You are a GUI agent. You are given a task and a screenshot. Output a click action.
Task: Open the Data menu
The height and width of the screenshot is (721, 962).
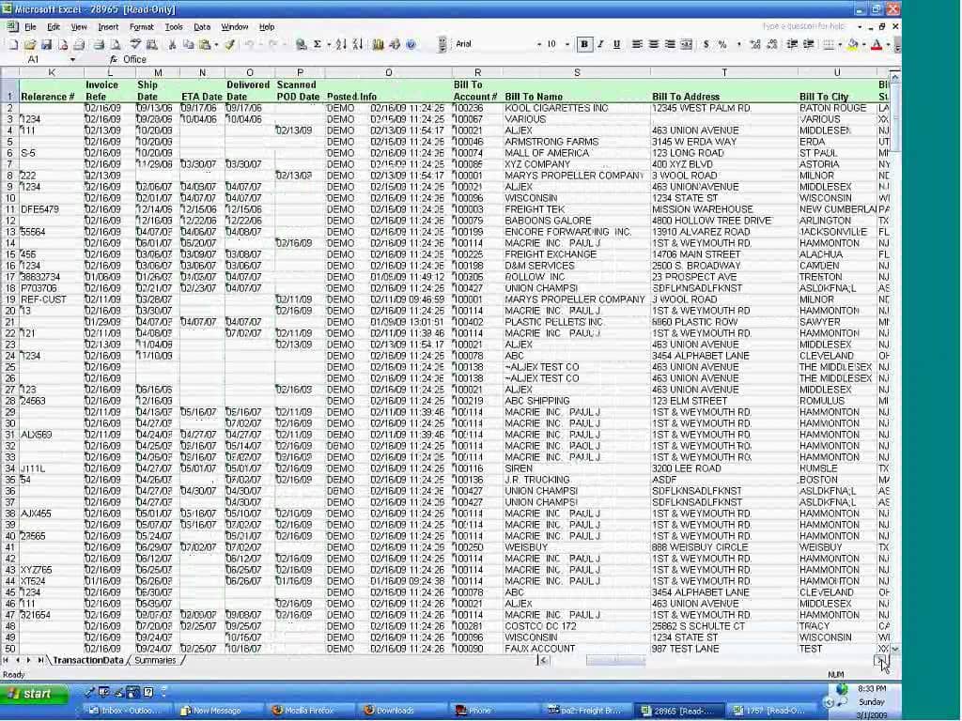click(202, 27)
